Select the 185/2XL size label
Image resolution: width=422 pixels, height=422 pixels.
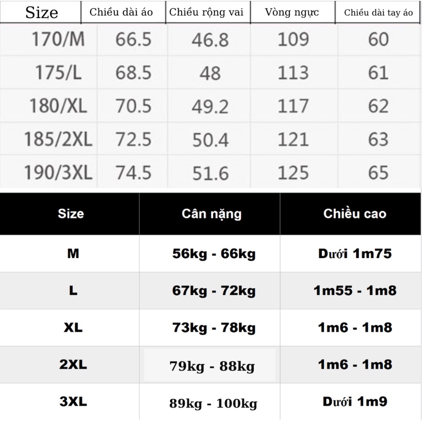tap(58, 139)
